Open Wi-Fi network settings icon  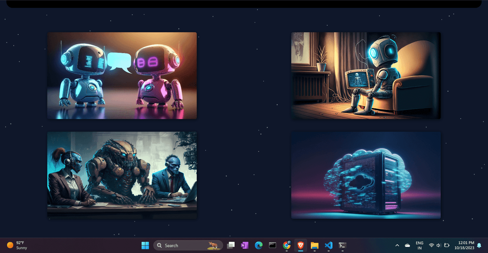(431, 245)
